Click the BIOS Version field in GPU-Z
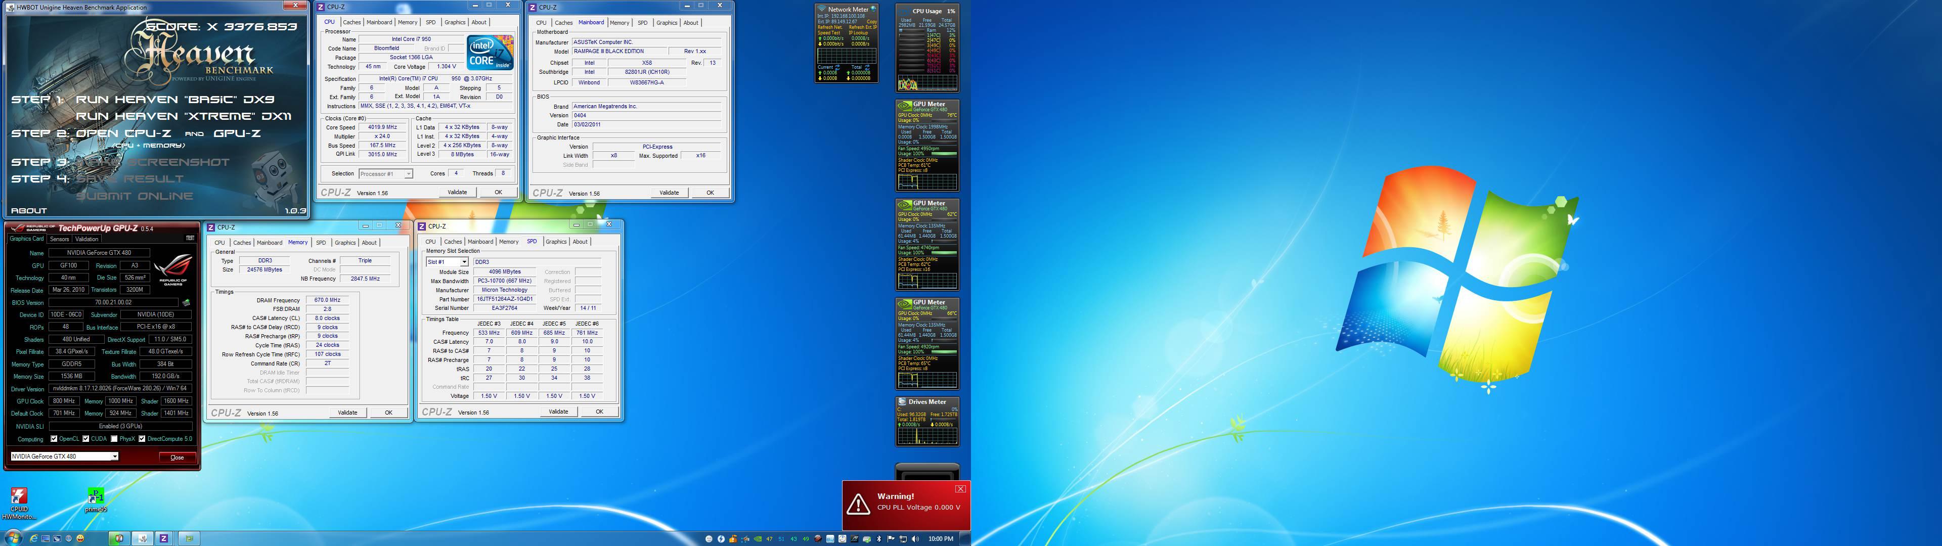 [x=115, y=302]
